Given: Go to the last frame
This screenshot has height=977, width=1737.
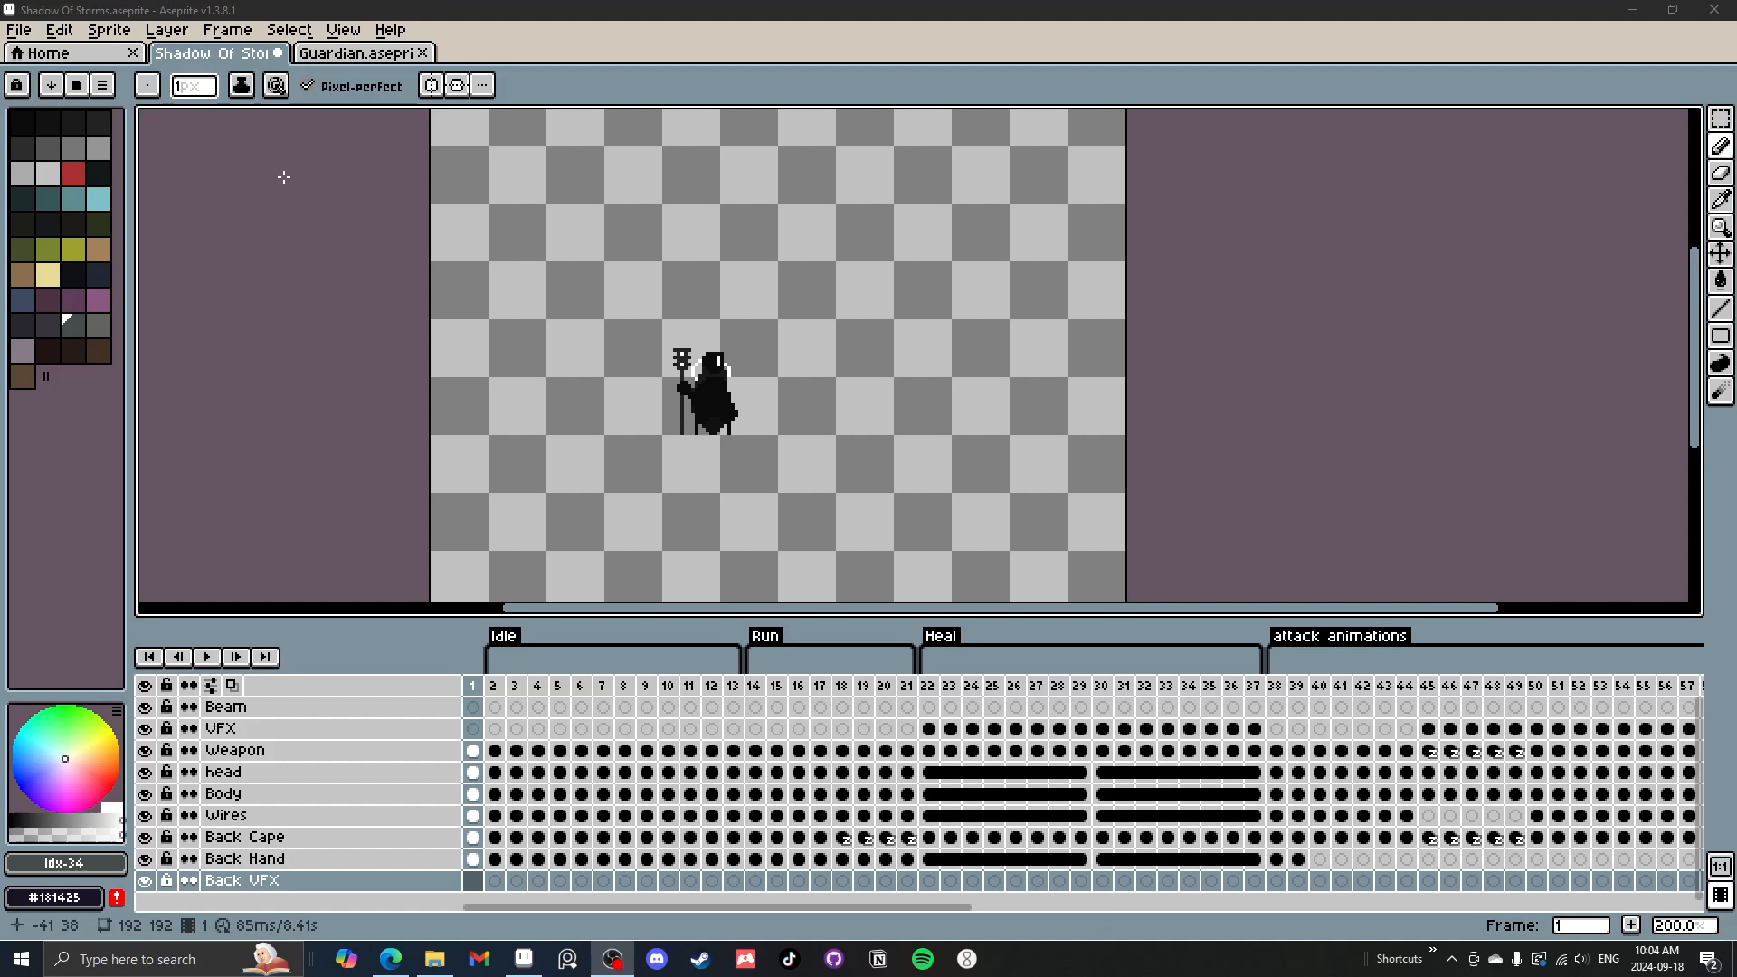Looking at the screenshot, I should [x=265, y=657].
